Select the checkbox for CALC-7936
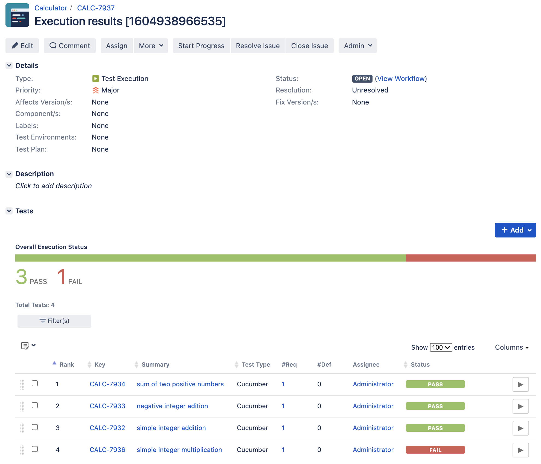This screenshot has width=541, height=464. pyautogui.click(x=35, y=449)
